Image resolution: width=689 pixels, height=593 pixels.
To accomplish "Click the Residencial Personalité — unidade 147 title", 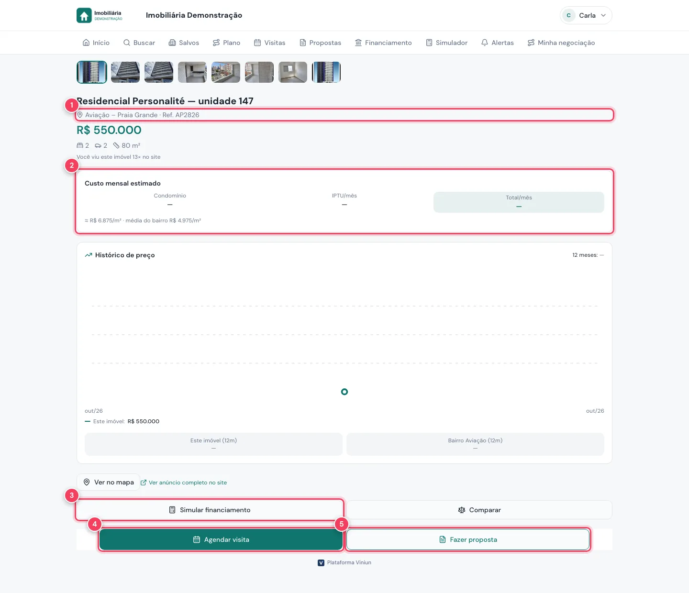I will pos(165,101).
